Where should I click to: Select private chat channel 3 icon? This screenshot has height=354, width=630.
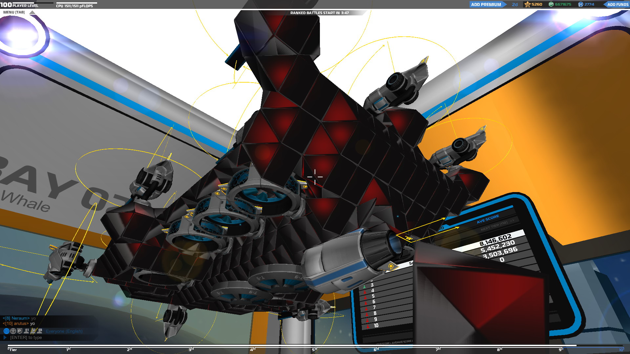[x=39, y=331]
